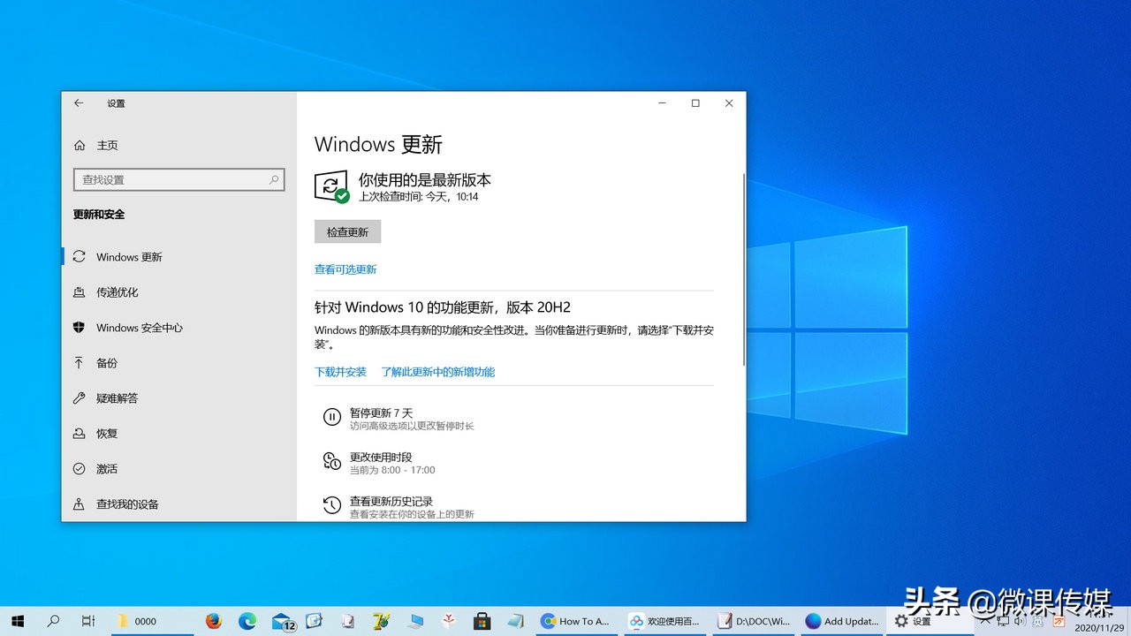
Task: Open the 激活 settings page
Action: (107, 469)
